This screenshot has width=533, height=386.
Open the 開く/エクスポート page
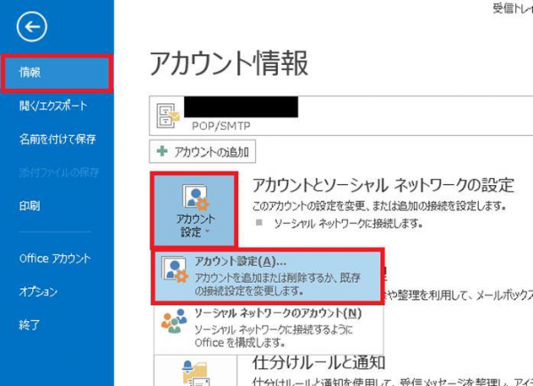pos(52,106)
